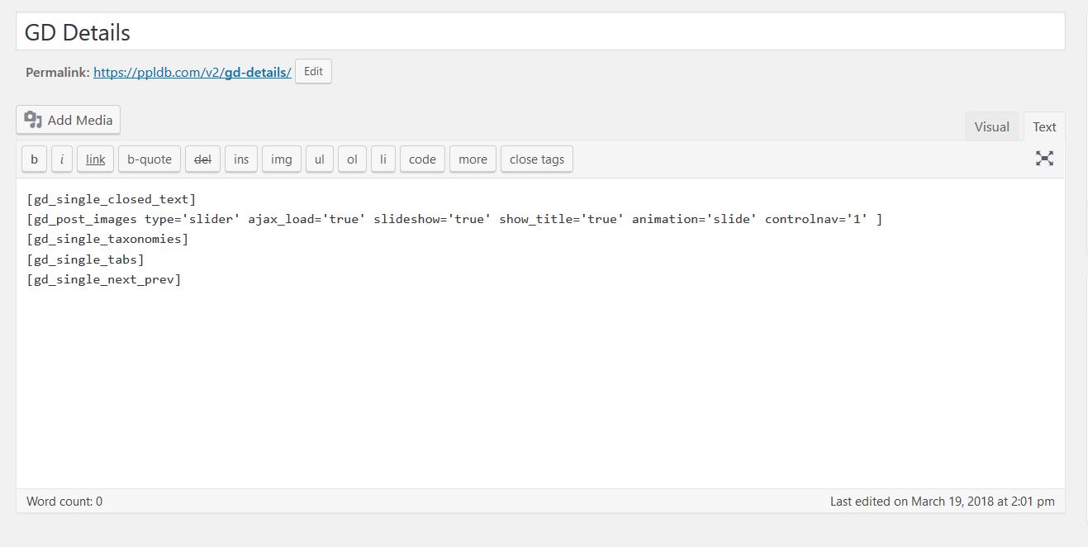
Task: Insert a list item with li button
Action: coord(383,159)
